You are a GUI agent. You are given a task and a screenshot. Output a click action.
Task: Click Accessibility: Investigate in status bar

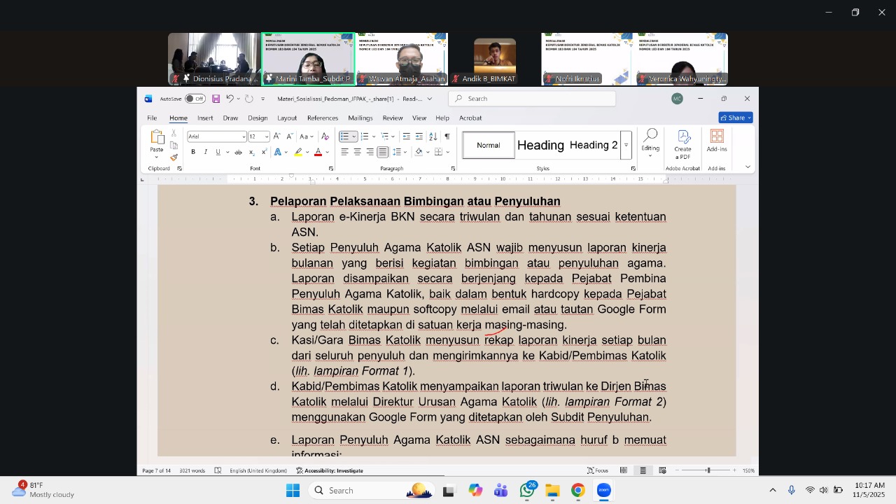(330, 470)
